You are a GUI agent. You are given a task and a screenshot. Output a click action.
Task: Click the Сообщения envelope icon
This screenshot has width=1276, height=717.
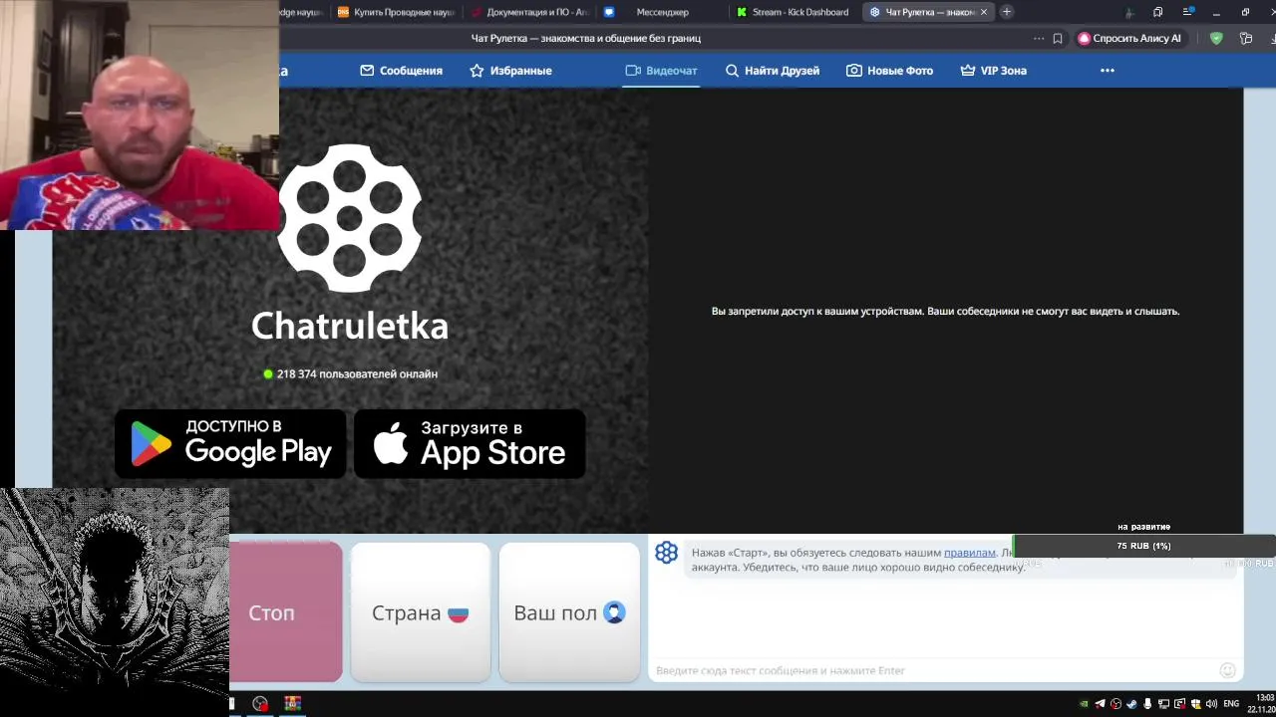367,71
